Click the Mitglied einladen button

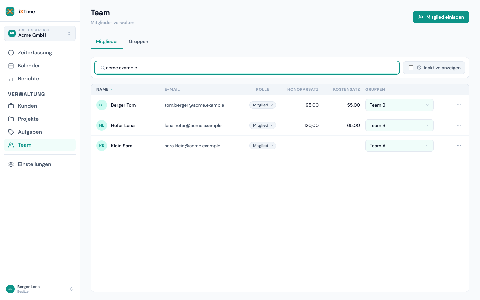[441, 17]
